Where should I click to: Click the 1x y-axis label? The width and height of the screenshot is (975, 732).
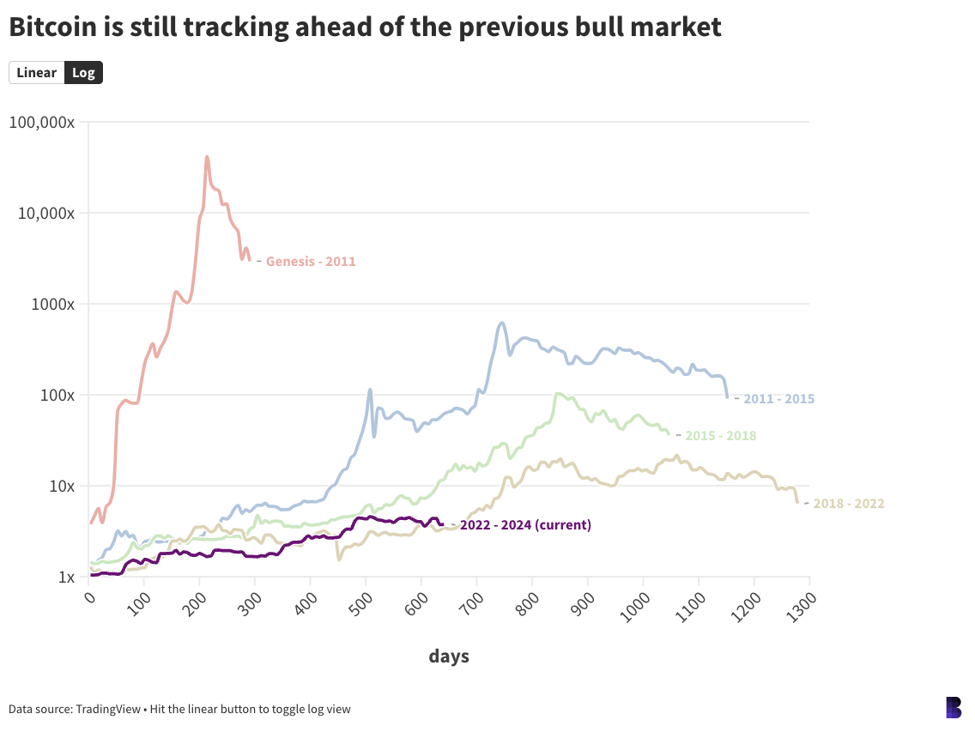tap(64, 577)
